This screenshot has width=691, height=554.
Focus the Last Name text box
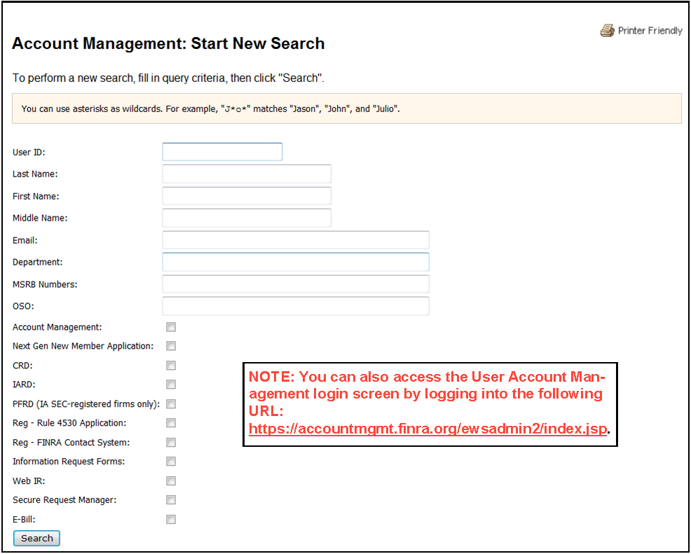coord(247,174)
